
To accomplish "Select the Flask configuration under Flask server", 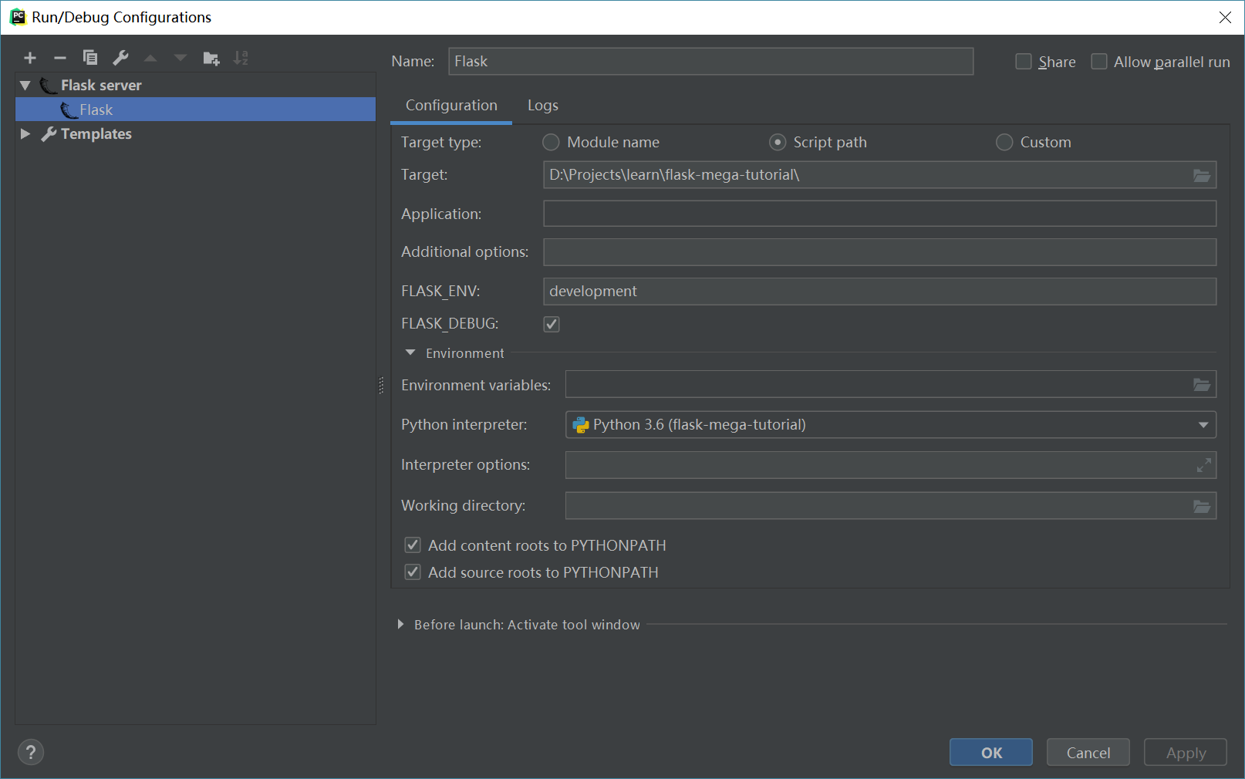I will (x=96, y=109).
